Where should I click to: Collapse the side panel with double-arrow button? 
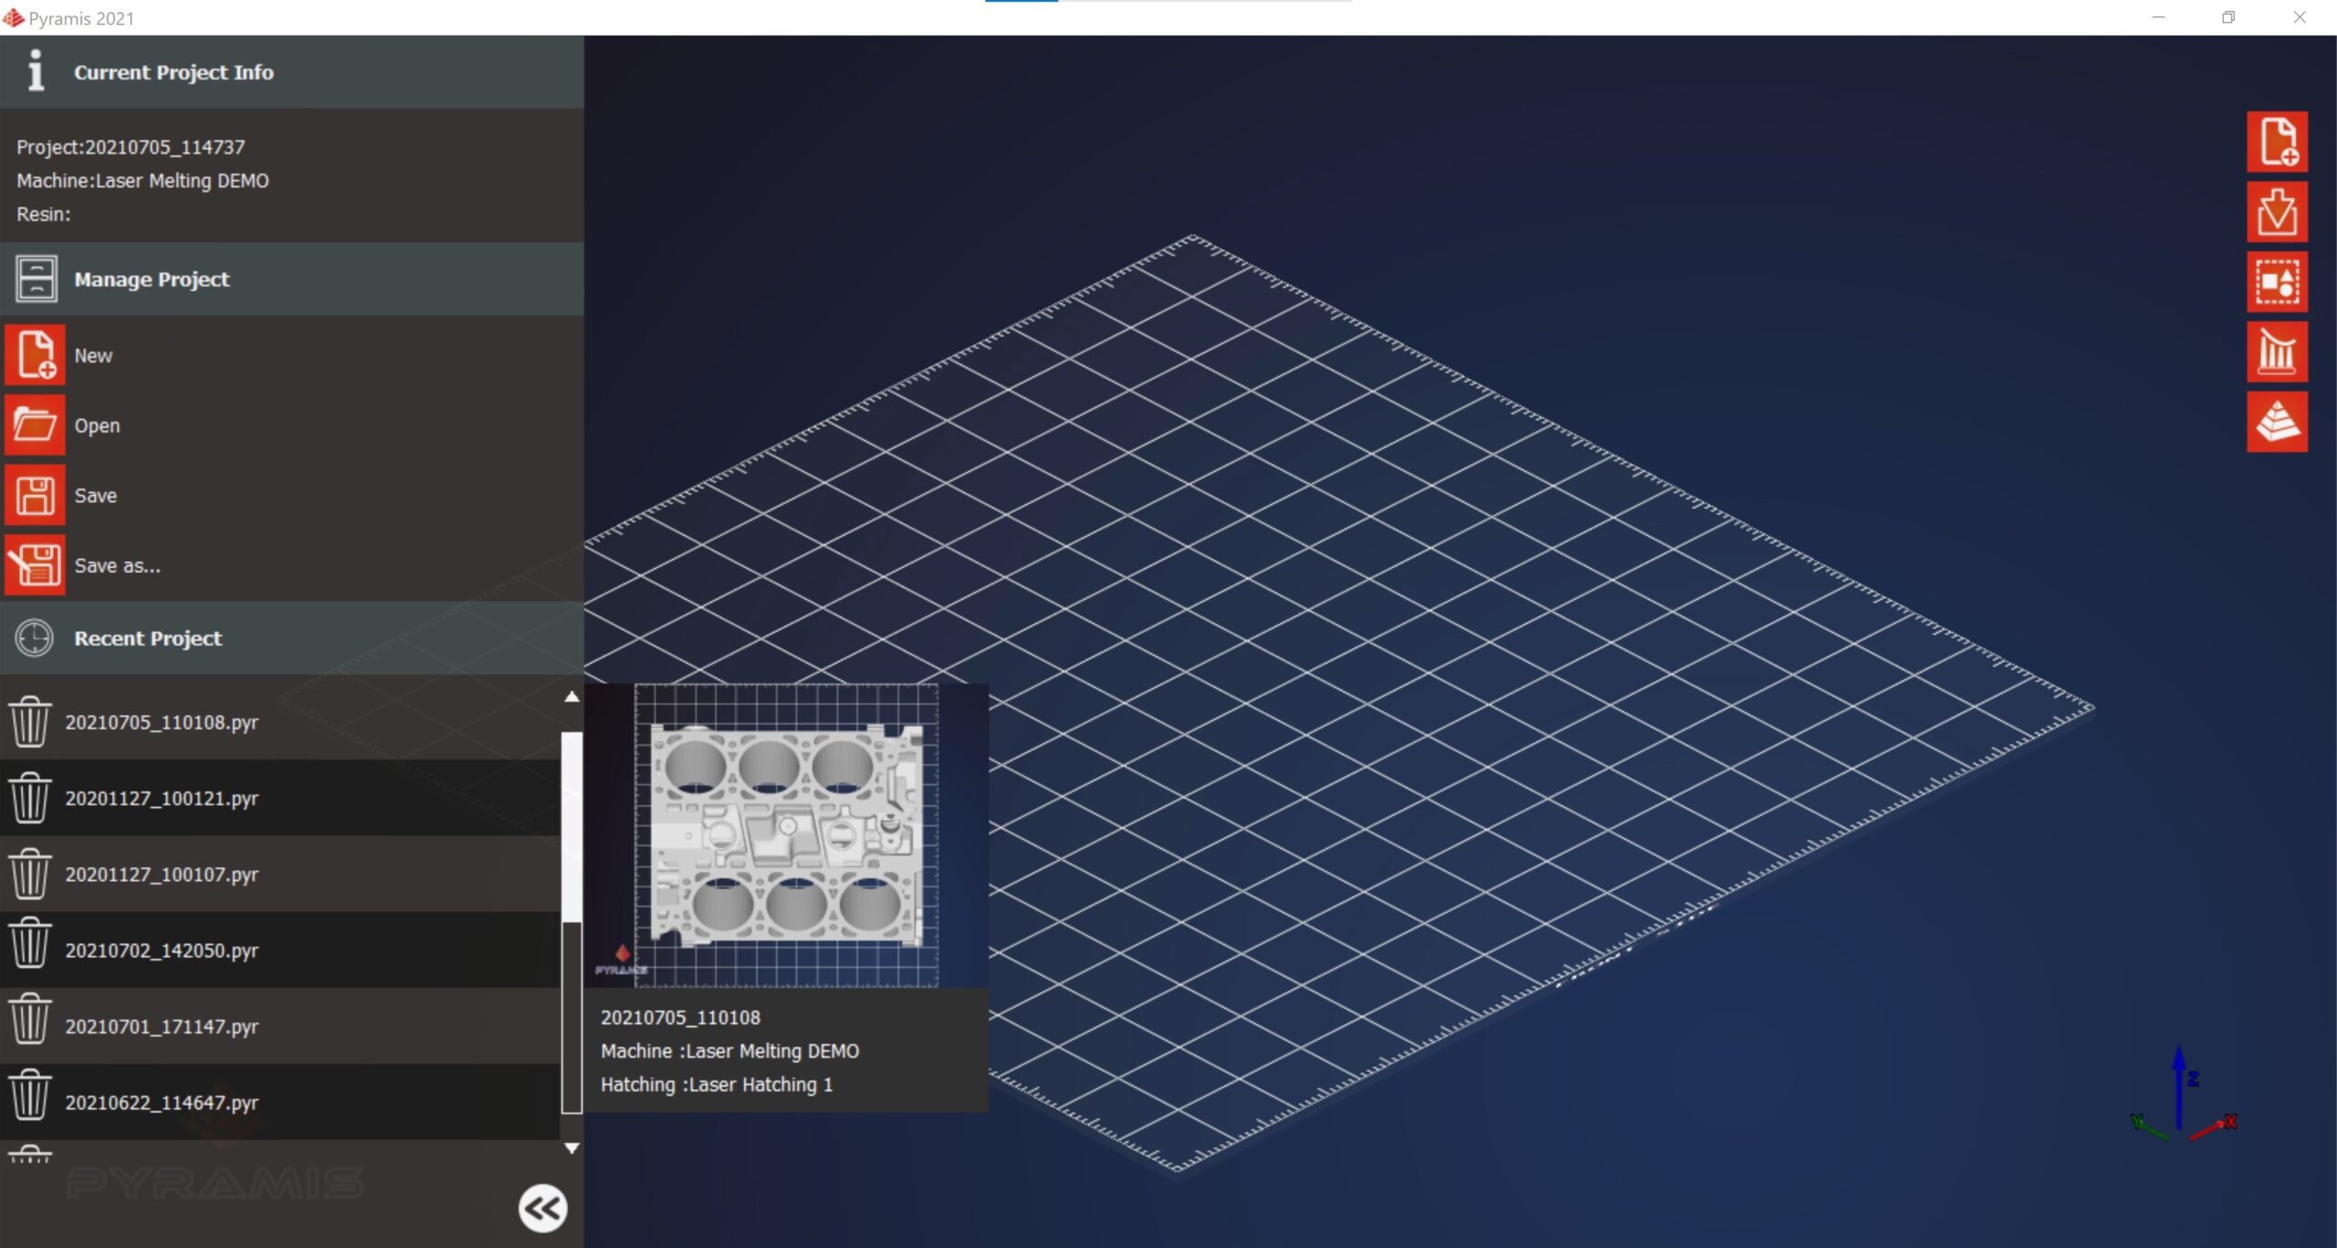pos(543,1209)
